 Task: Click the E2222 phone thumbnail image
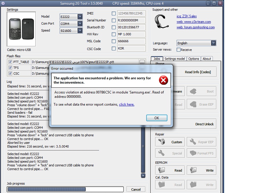(21, 29)
